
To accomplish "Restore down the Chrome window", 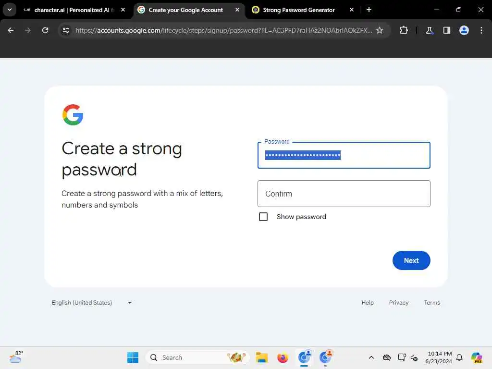I will pos(459,10).
